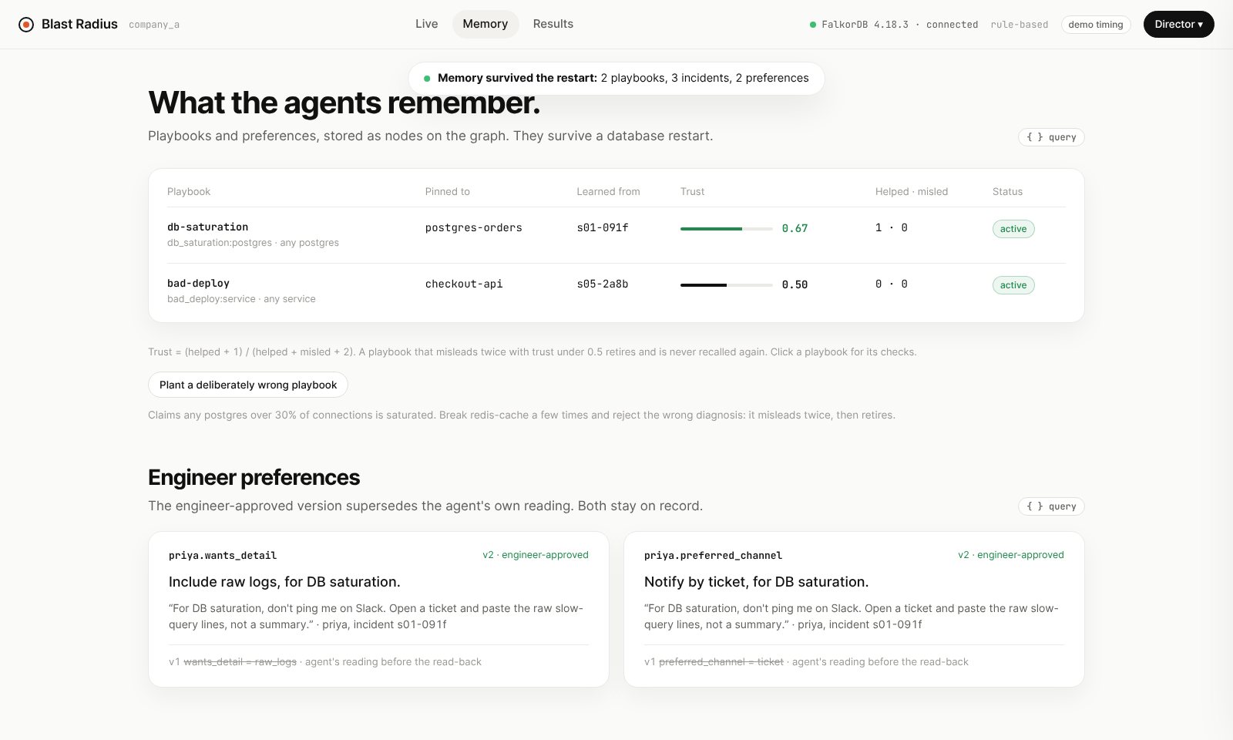Show the engineer preferences graph query

[1051, 506]
